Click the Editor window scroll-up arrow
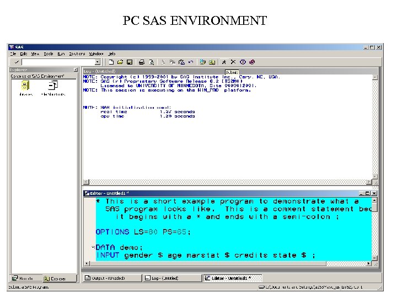This screenshot has height=298, width=397. 374,200
